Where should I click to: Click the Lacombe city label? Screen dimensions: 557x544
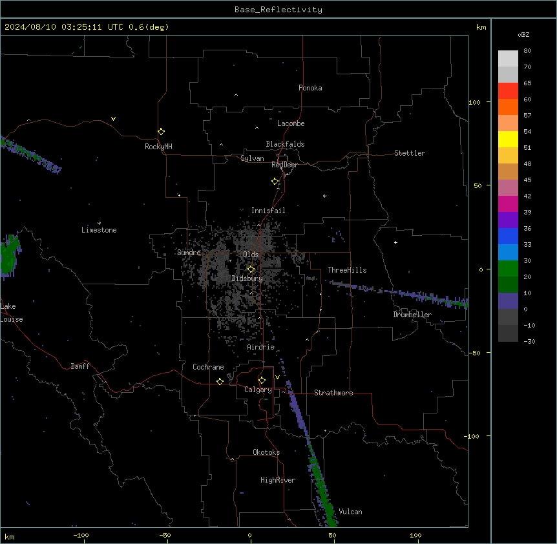[291, 123]
